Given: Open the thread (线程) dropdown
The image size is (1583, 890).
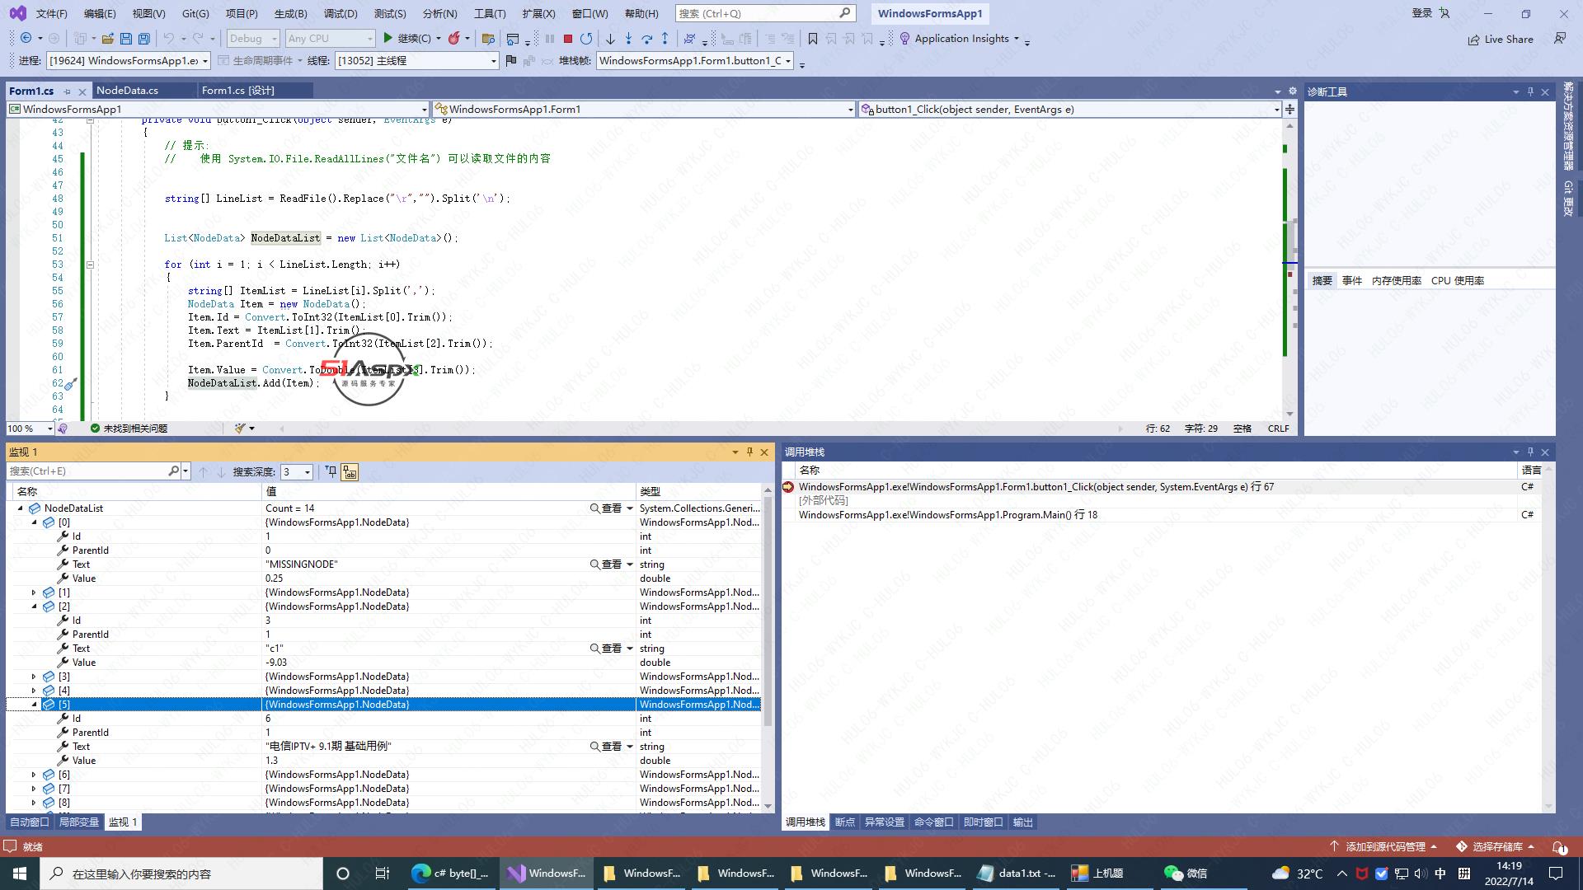Looking at the screenshot, I should click(x=493, y=61).
